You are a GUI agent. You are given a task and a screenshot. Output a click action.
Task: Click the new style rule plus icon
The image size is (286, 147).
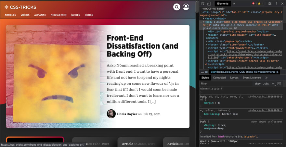click(x=273, y=84)
